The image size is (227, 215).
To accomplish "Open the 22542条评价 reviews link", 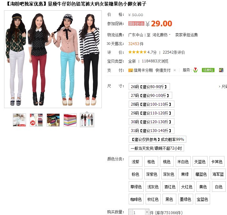I will tap(174, 52).
